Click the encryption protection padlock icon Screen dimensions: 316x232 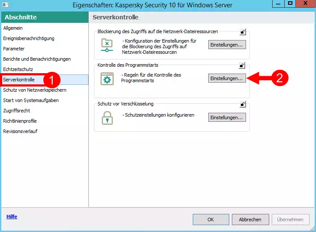click(106, 118)
